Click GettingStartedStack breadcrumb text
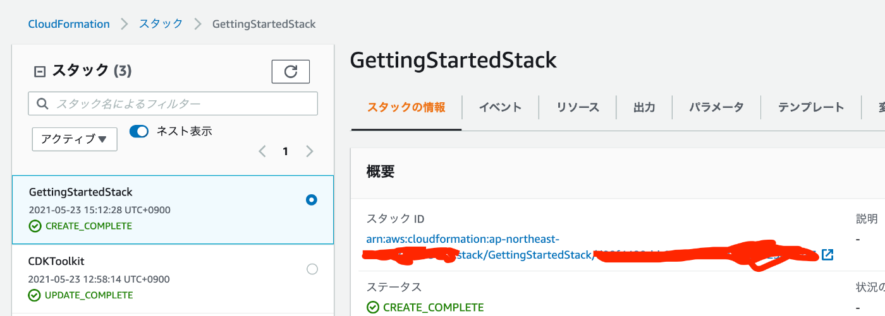 264,24
